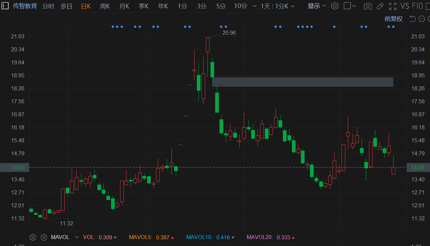The image size is (430, 246).
Task: Expand more minute intervals after 10分
Action: coord(255,6)
